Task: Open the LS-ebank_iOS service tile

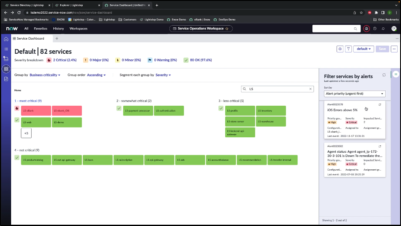Action: (67, 111)
